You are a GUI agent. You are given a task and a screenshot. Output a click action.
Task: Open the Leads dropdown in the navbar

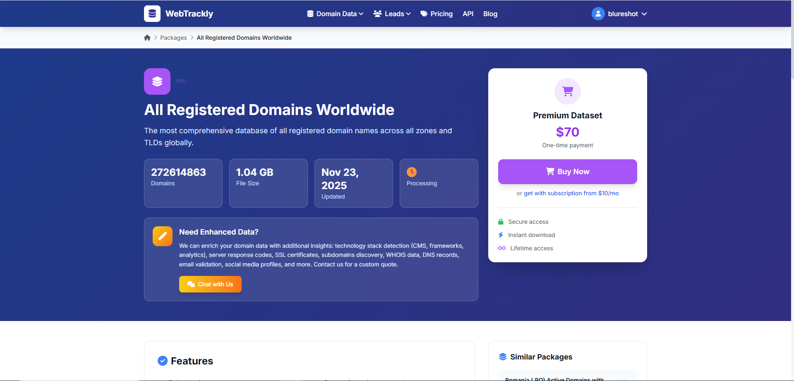click(391, 13)
